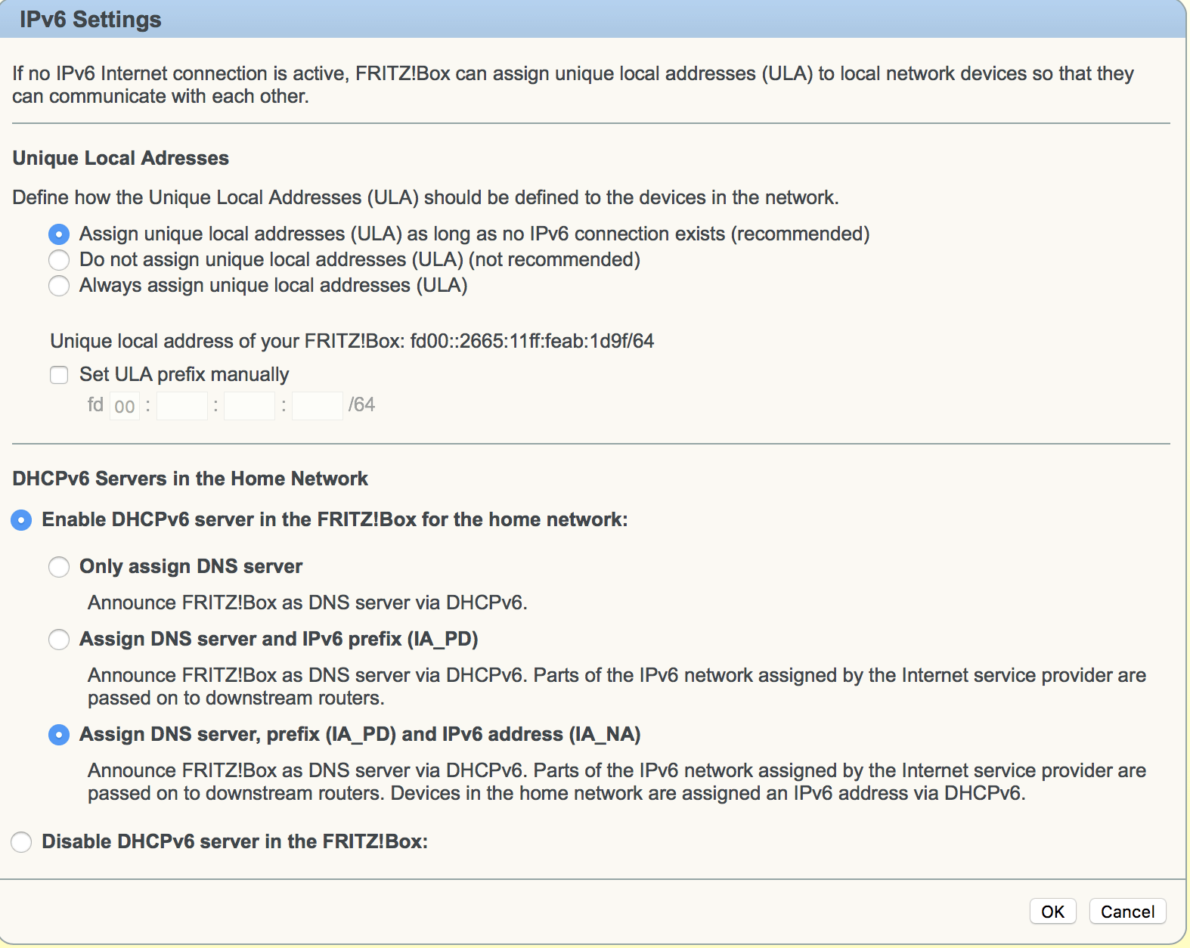Click the second ULA prefix input field
The image size is (1190, 948).
pos(181,406)
